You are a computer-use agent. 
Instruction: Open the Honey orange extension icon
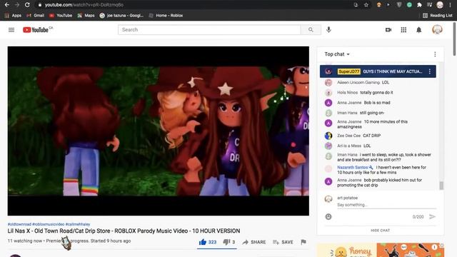pyautogui.click(x=379, y=5)
